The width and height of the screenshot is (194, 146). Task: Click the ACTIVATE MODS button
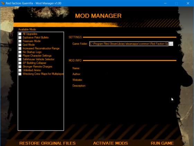pos(111,143)
